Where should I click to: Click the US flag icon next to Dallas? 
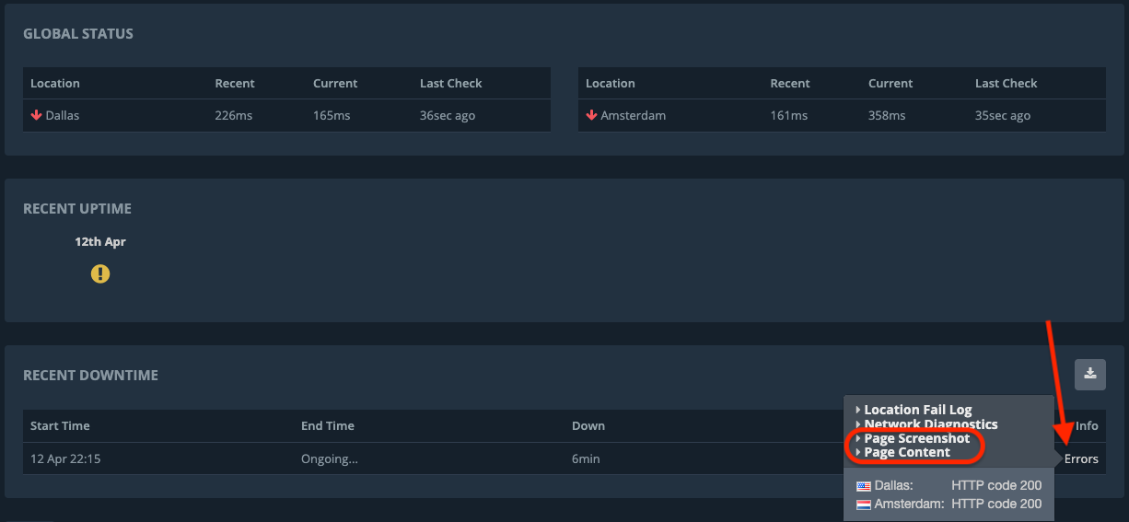coord(863,485)
